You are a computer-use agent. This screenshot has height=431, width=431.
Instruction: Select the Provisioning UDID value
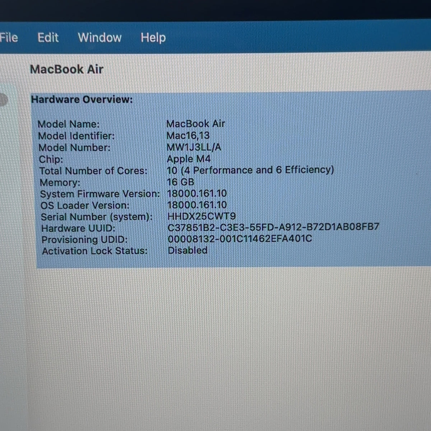[240, 239]
